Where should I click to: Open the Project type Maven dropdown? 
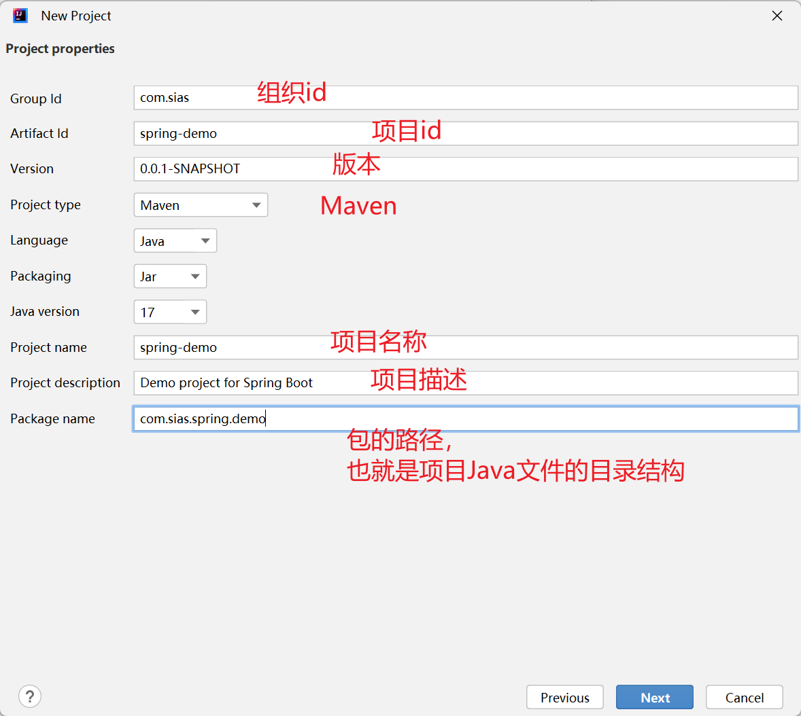click(x=201, y=204)
